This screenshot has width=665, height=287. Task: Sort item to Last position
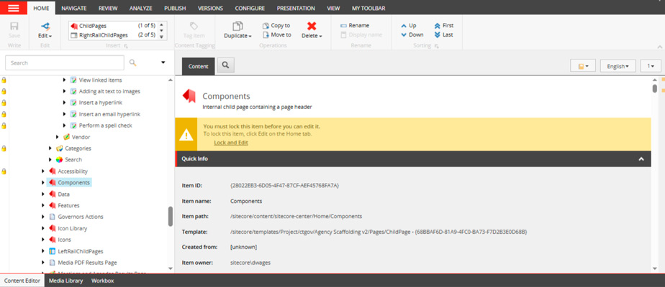(443, 34)
